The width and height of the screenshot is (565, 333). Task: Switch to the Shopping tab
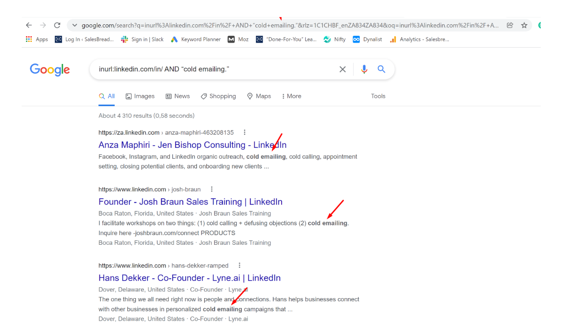(218, 96)
